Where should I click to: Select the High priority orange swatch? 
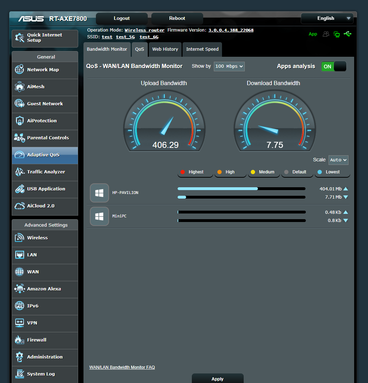point(220,172)
